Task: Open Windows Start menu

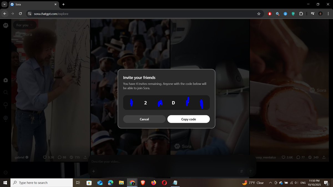Action: coord(5,183)
